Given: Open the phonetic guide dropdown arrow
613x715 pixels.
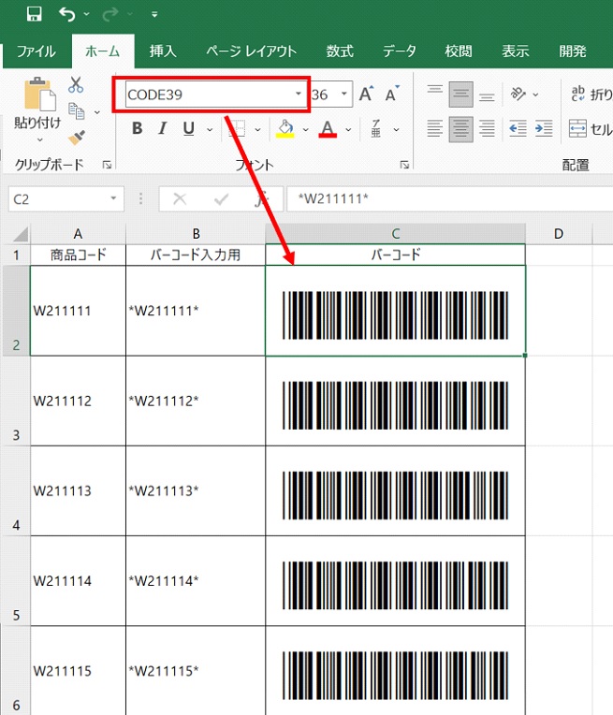Looking at the screenshot, I should [x=397, y=130].
